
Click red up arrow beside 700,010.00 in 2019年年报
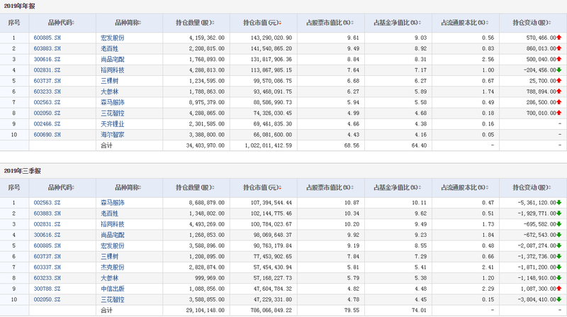559,113
